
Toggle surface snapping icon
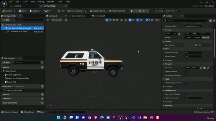126,20
